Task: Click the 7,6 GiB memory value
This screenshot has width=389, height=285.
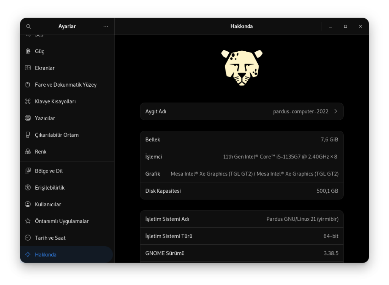Action: coord(329,139)
